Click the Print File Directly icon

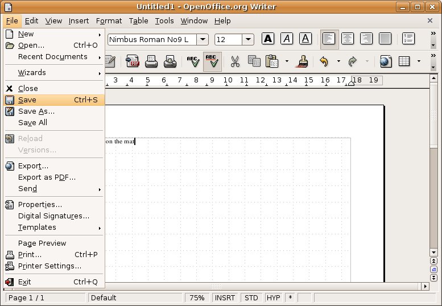pyautogui.click(x=151, y=61)
